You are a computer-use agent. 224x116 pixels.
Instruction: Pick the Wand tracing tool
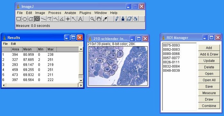click(x=74, y=19)
